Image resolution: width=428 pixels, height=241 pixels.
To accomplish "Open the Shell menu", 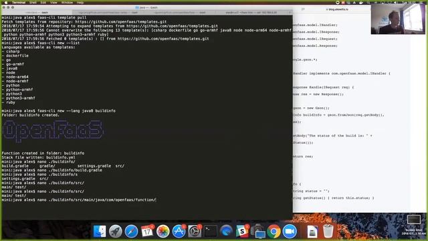I will point(33,2).
